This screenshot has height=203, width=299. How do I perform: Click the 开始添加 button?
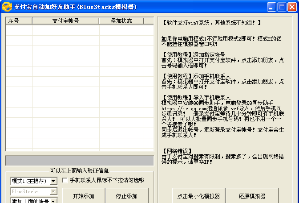coord(84,196)
